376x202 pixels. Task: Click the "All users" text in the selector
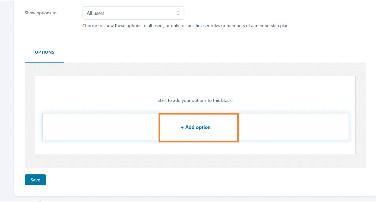tap(96, 13)
